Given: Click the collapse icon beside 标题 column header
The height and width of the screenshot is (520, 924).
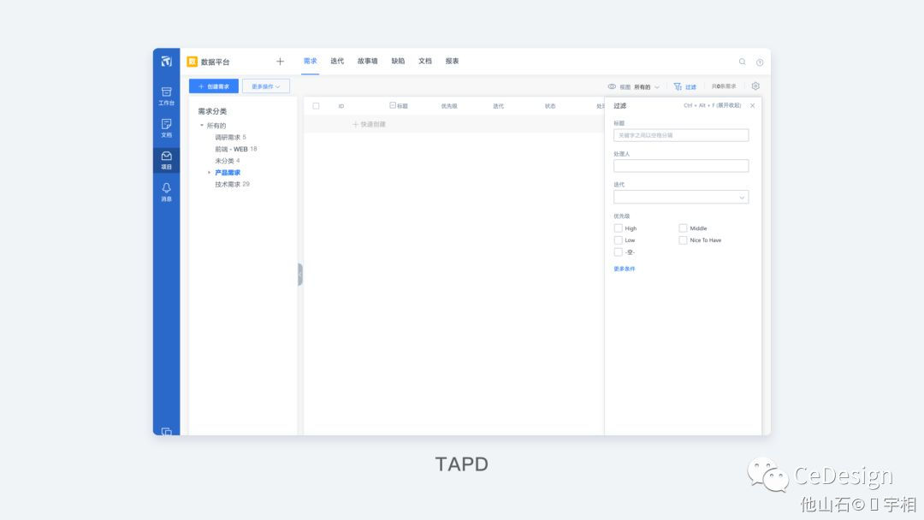Looking at the screenshot, I should click(x=393, y=105).
